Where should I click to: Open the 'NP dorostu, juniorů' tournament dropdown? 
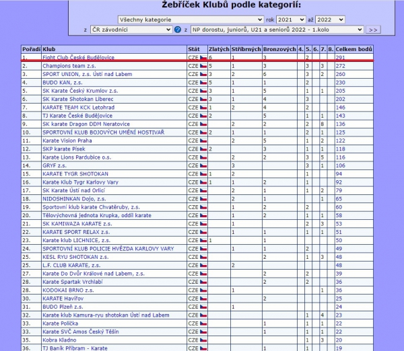(x=277, y=30)
